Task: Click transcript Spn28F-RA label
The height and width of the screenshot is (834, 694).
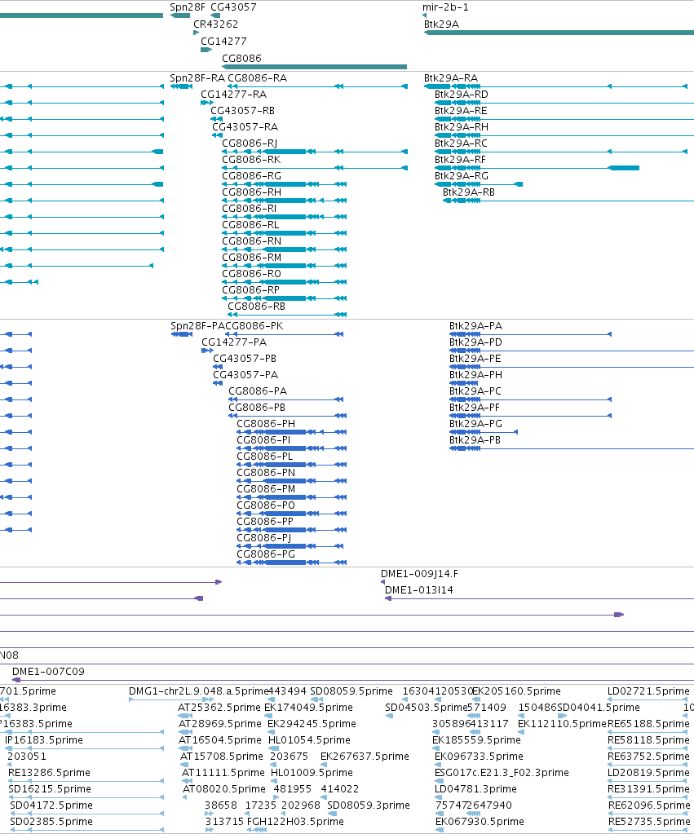Action: (x=197, y=77)
